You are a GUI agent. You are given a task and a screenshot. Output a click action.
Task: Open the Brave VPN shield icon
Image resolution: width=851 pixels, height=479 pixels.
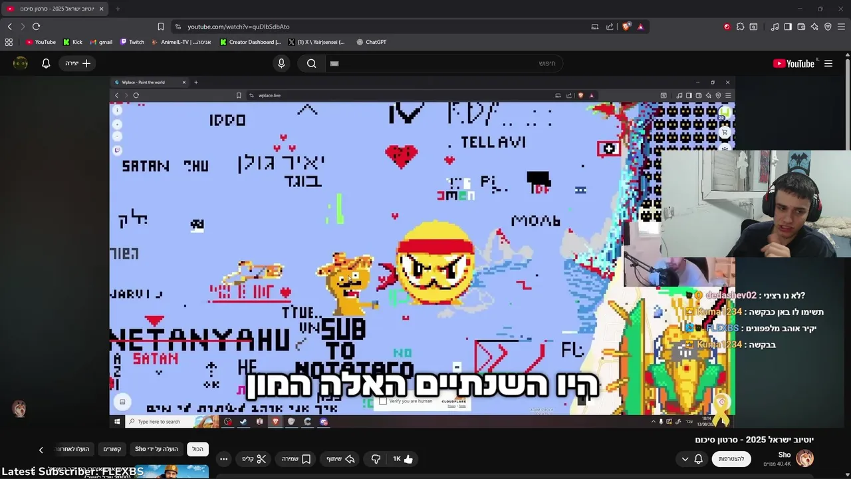828,27
